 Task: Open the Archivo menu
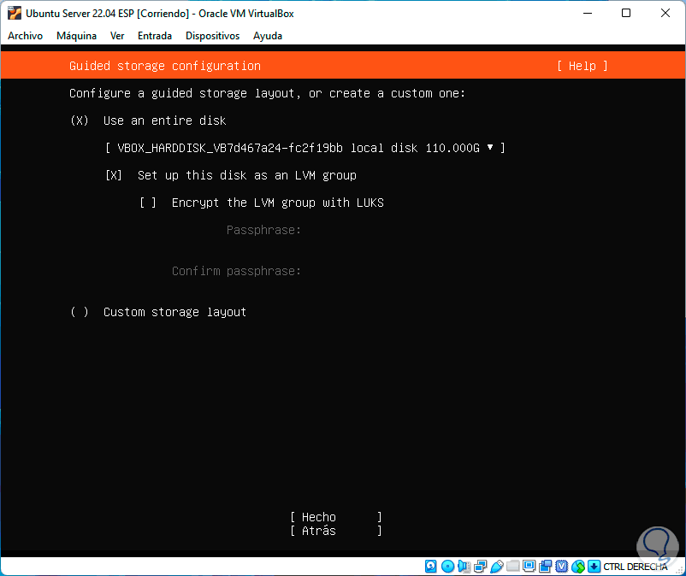26,36
